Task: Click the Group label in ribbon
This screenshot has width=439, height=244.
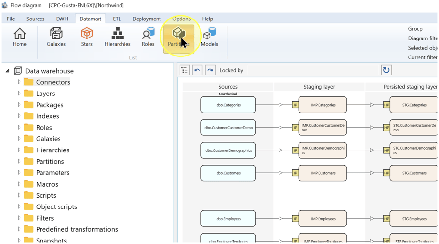Action: coord(415,29)
